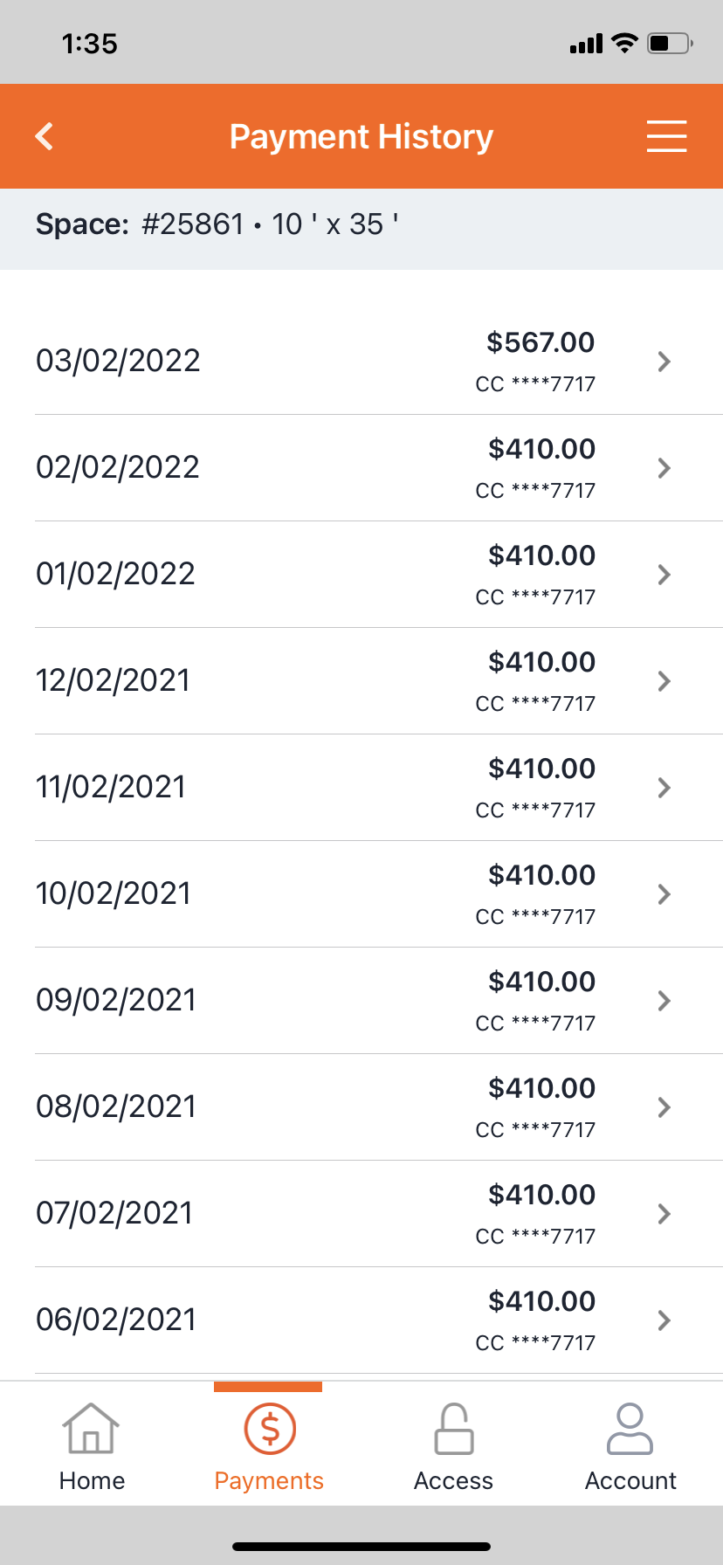Tap the Access padlock icon

tap(454, 1429)
